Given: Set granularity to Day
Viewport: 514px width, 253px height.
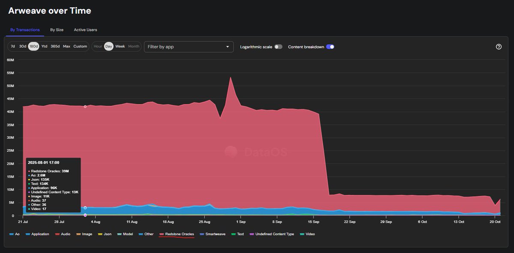Looking at the screenshot, I should [109, 46].
